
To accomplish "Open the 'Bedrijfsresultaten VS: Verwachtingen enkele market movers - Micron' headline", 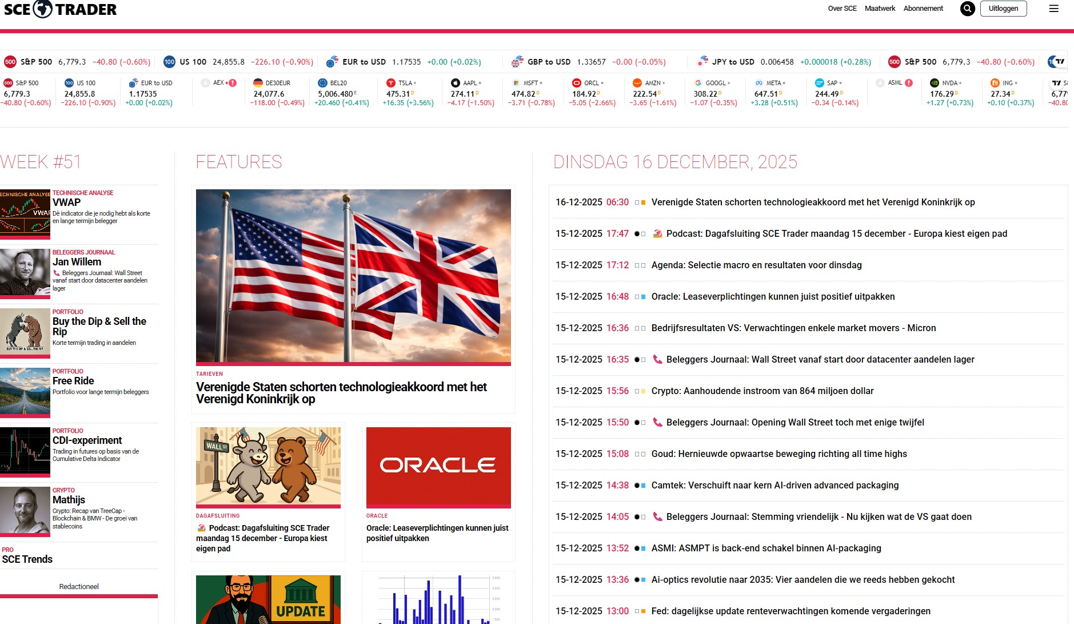I will [x=793, y=328].
